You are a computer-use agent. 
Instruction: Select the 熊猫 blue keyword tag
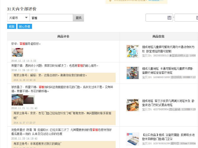click(x=12, y=27)
